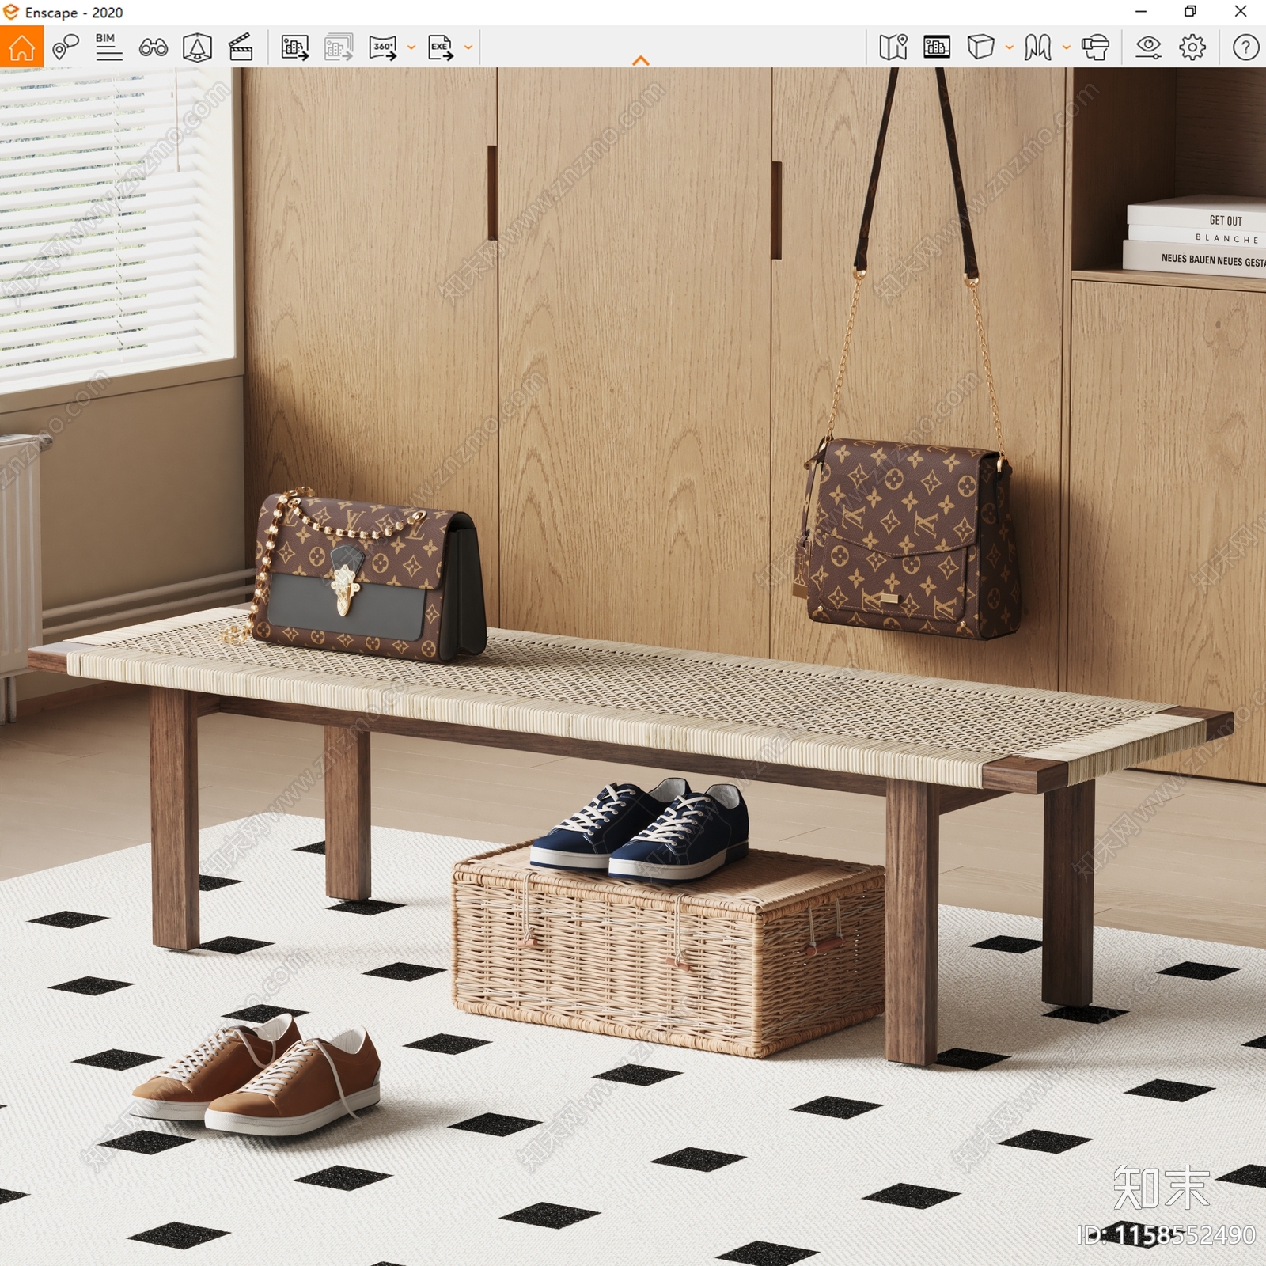The height and width of the screenshot is (1266, 1266).
Task: Expand the 360 panorama dropdown arrow
Action: 411,47
